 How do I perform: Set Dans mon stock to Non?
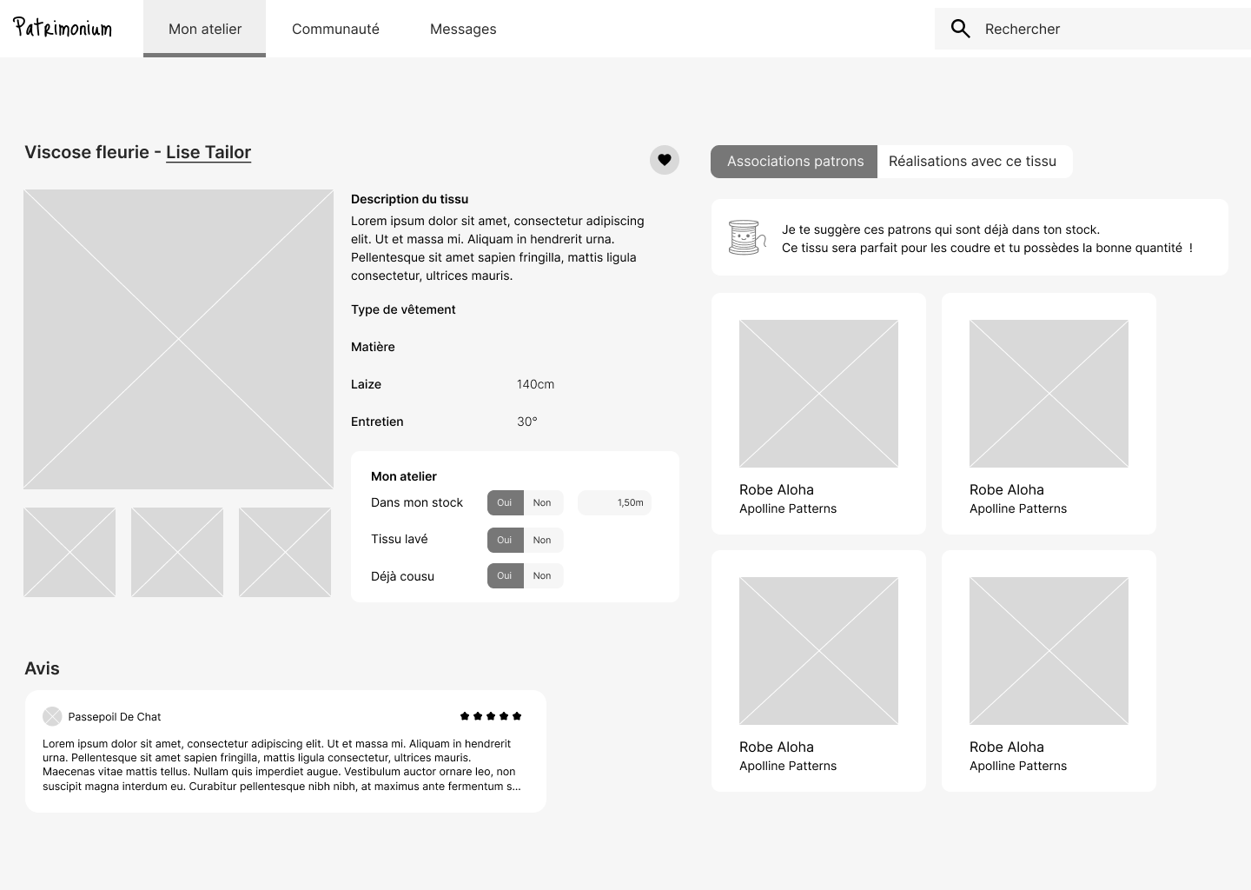point(542,502)
